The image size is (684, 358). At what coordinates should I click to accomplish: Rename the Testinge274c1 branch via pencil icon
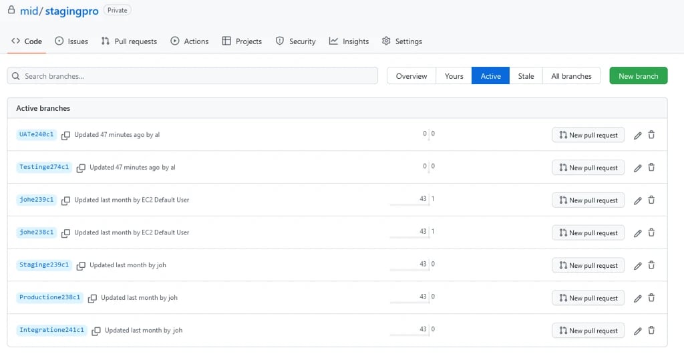pyautogui.click(x=637, y=168)
